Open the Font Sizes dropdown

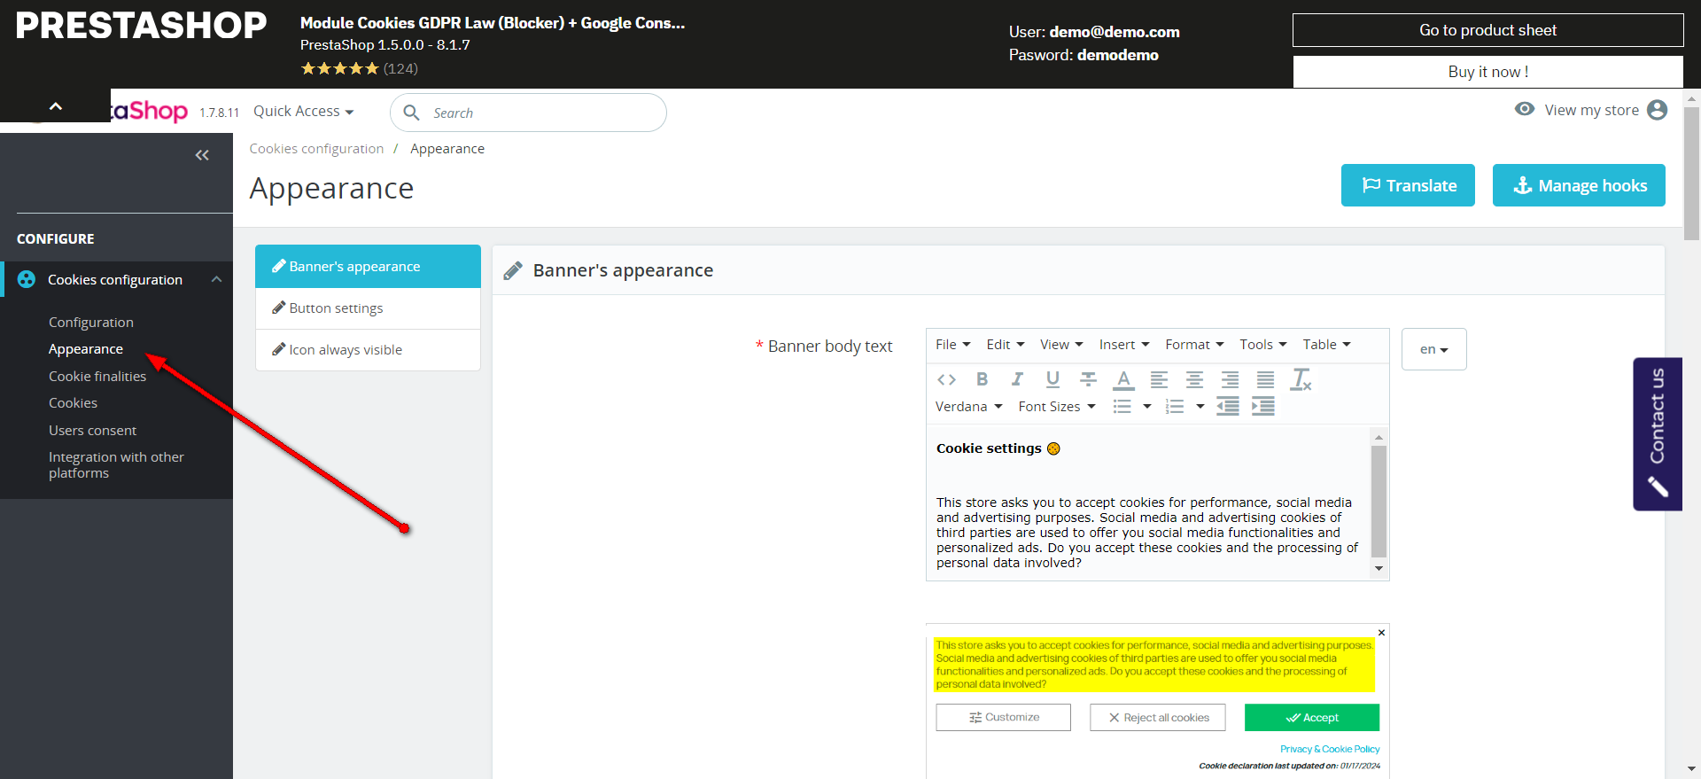1057,407
